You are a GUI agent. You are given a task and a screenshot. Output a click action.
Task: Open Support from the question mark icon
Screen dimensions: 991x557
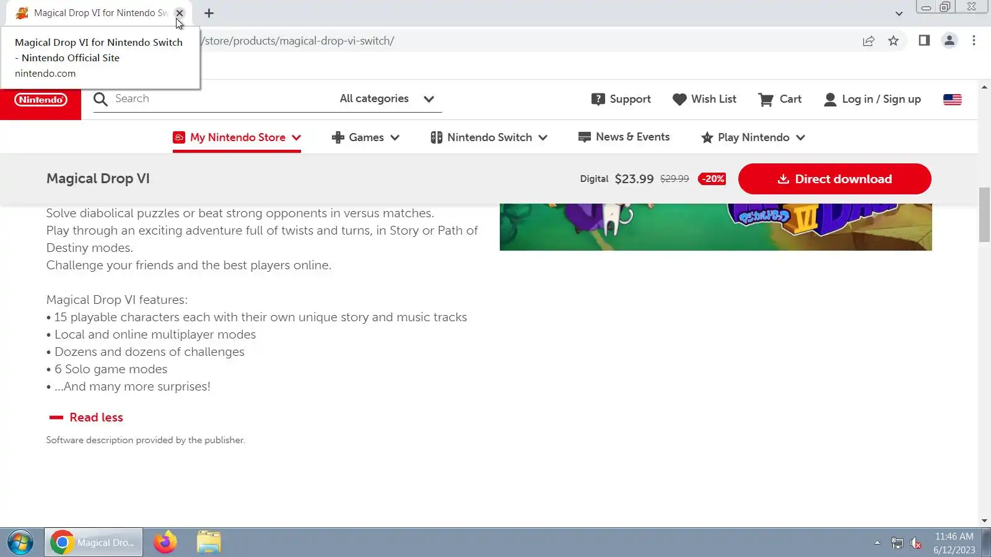point(598,100)
